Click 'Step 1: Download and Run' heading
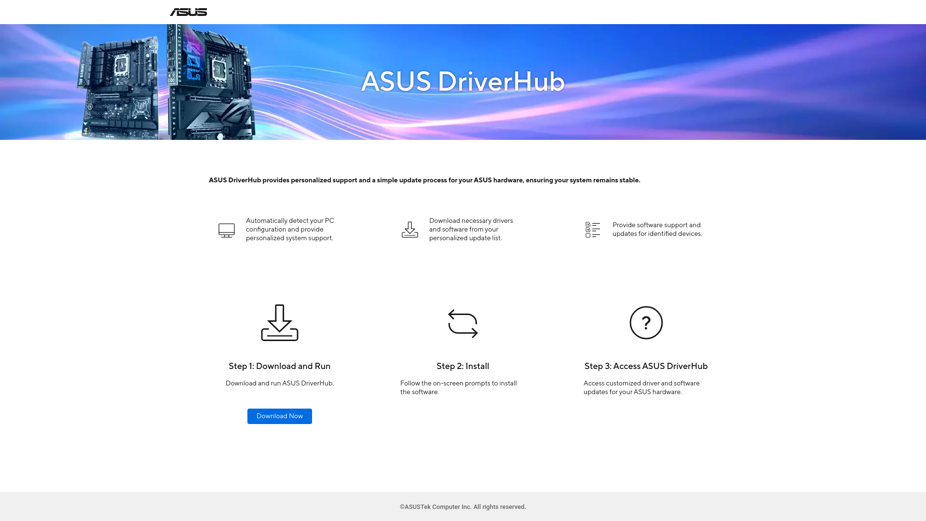Screen dimensions: 926x521 click(280, 366)
